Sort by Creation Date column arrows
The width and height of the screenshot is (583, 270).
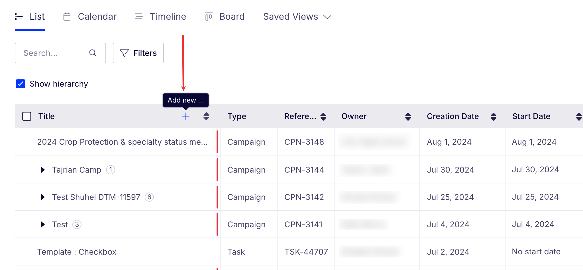click(494, 116)
